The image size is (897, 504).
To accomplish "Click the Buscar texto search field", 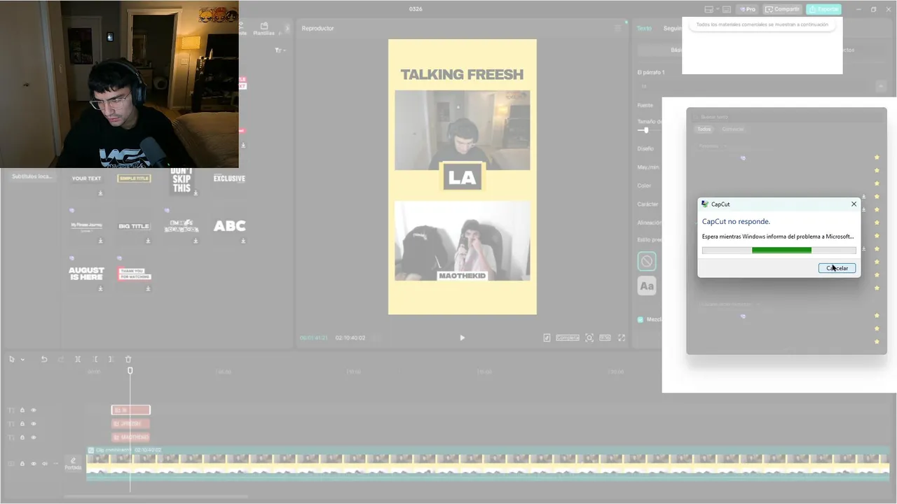I will point(786,117).
